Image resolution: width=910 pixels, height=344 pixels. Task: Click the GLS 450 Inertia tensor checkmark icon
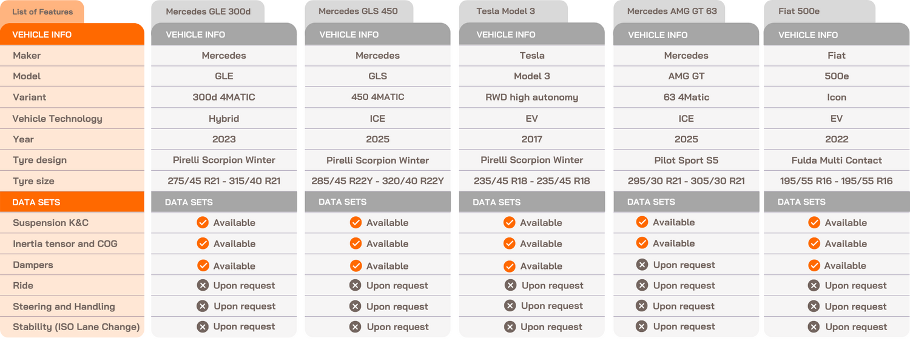[356, 243]
